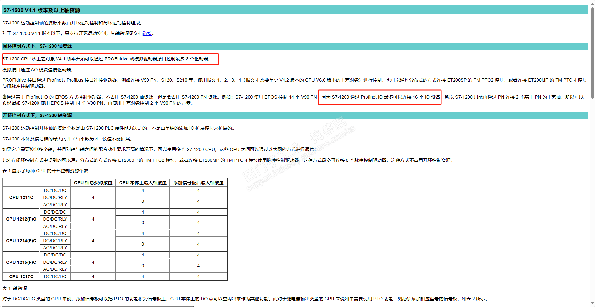Click the vertical scrollbar thumb
The image size is (595, 307).
(x=592, y=52)
